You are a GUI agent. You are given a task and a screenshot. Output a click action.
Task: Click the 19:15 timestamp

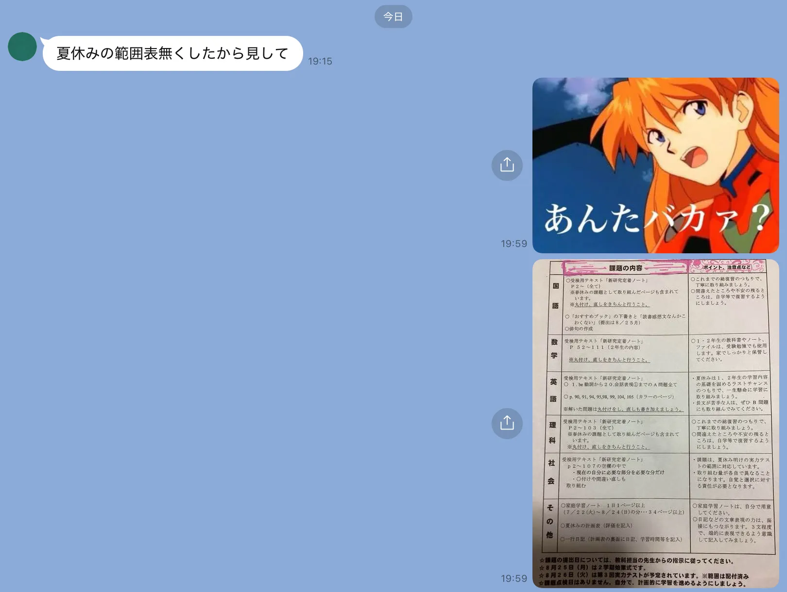pos(320,61)
